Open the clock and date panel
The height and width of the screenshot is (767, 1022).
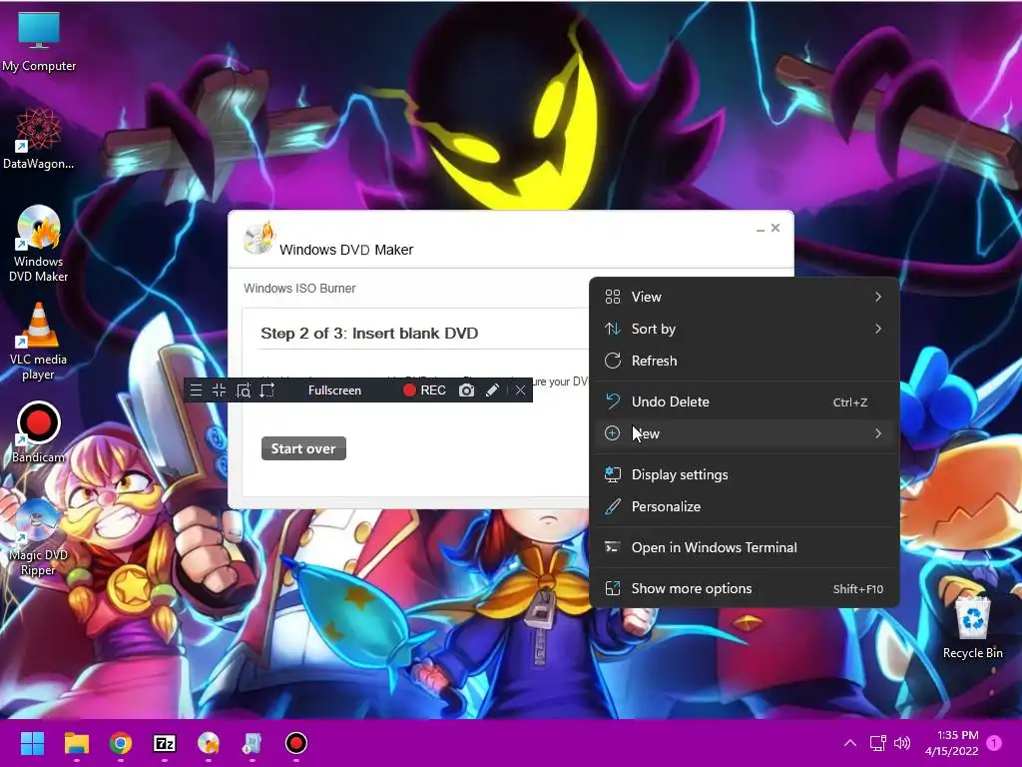[x=952, y=743]
